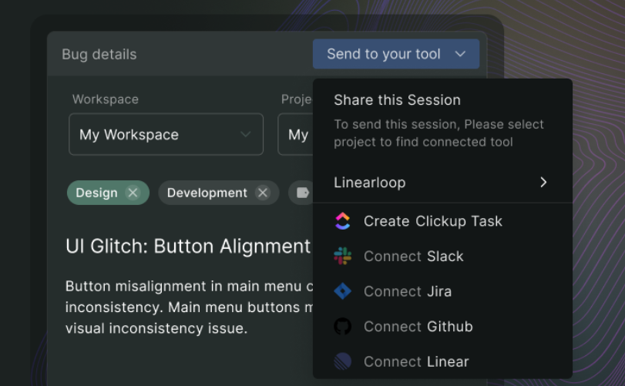Screen dimensions: 625x386
Task: Choose Connect Slack from the menu
Action: (413, 257)
